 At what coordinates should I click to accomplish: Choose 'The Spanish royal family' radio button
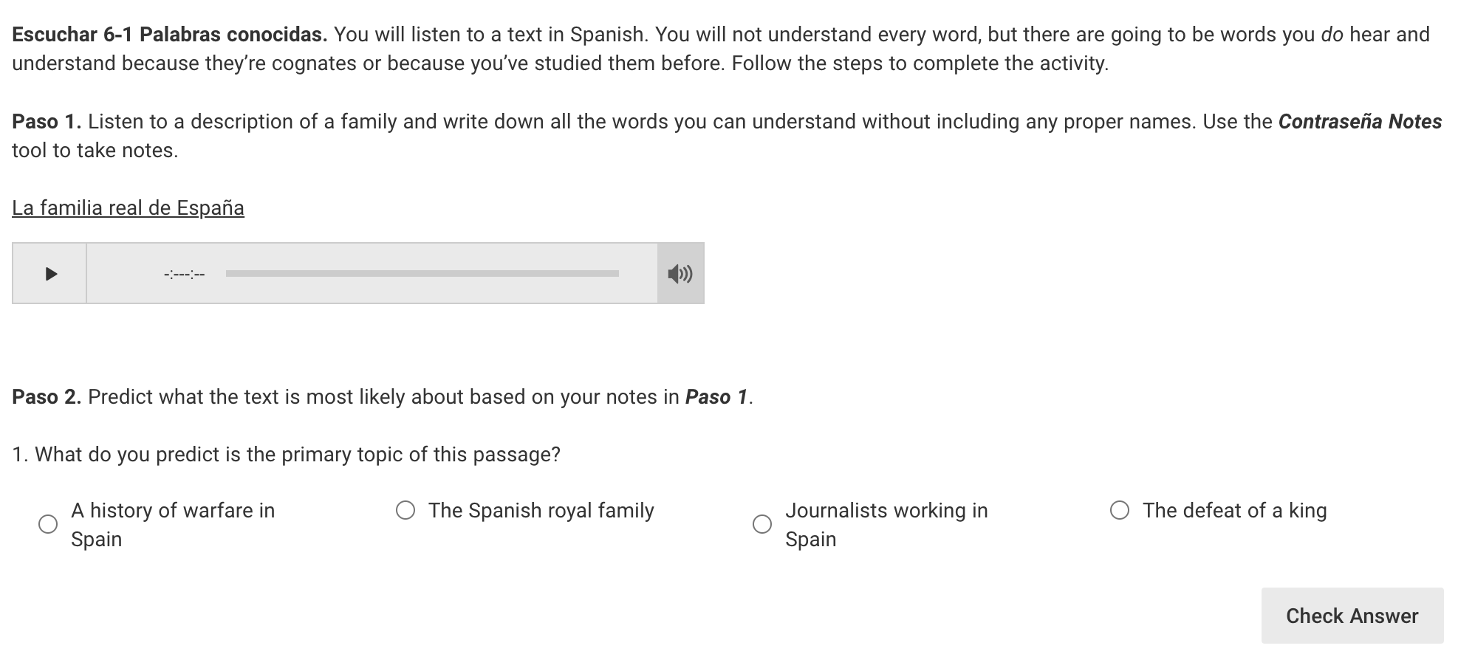point(405,510)
